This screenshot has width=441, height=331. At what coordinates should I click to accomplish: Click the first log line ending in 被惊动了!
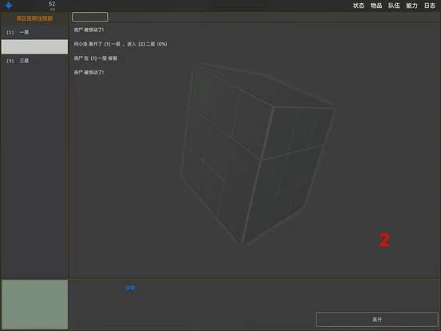[x=89, y=30]
